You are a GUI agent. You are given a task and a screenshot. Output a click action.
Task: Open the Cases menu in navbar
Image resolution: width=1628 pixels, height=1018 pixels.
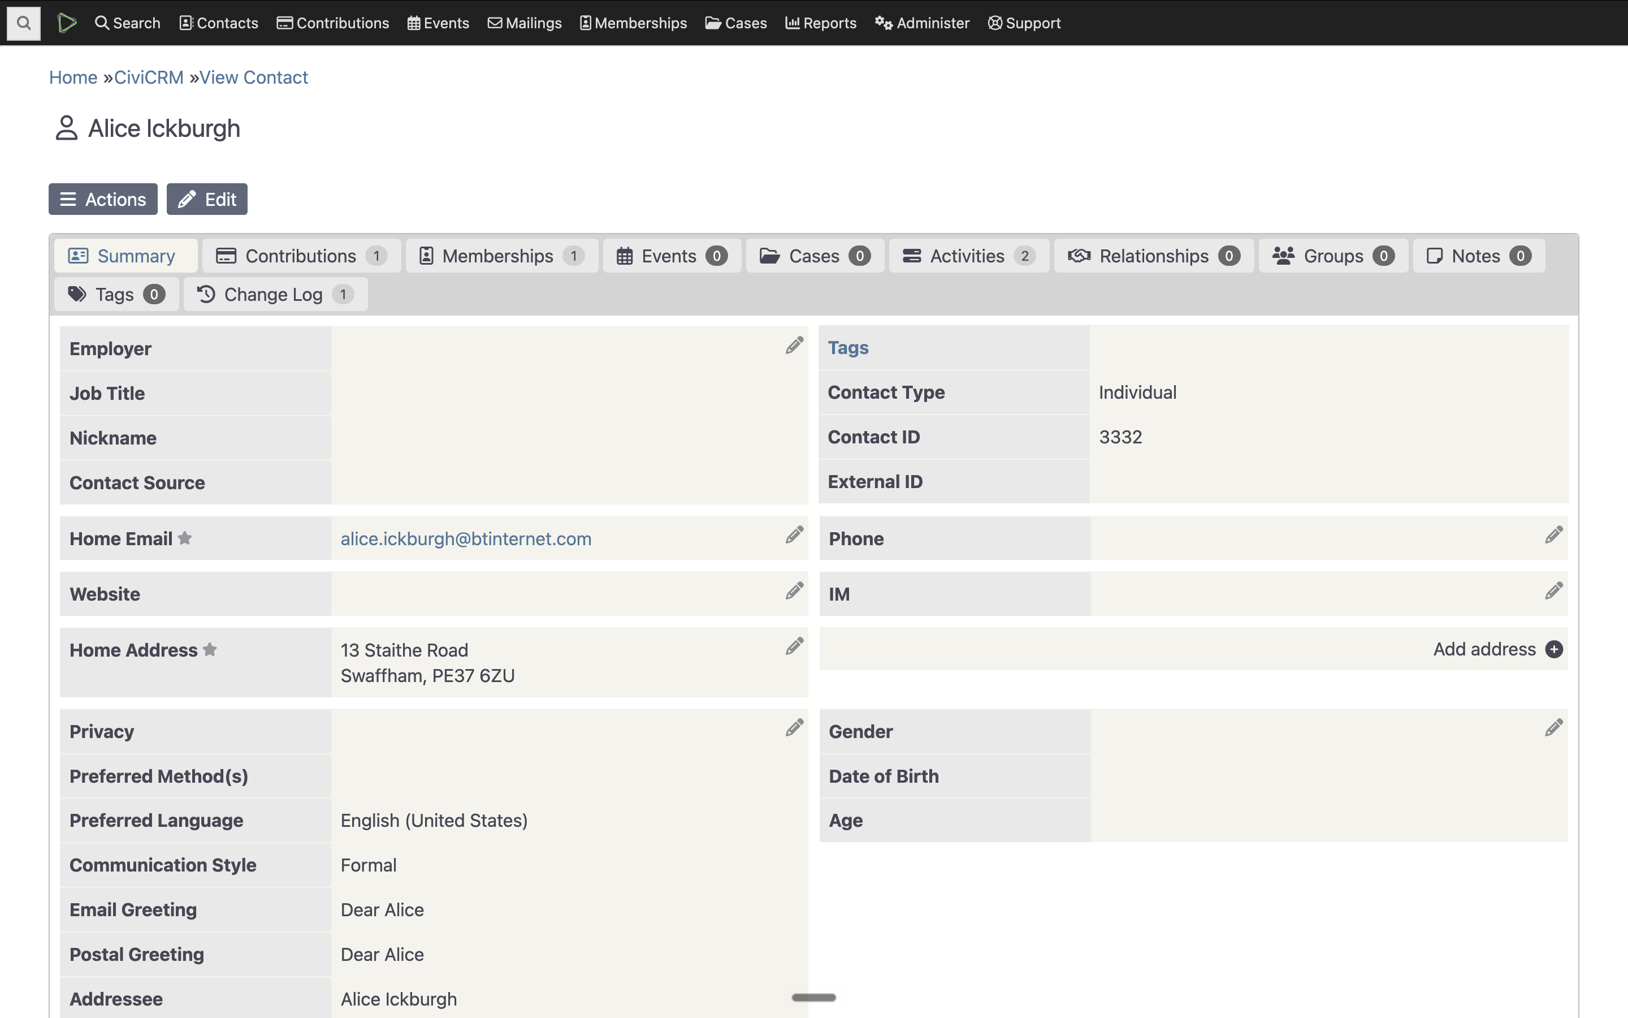pos(736,23)
